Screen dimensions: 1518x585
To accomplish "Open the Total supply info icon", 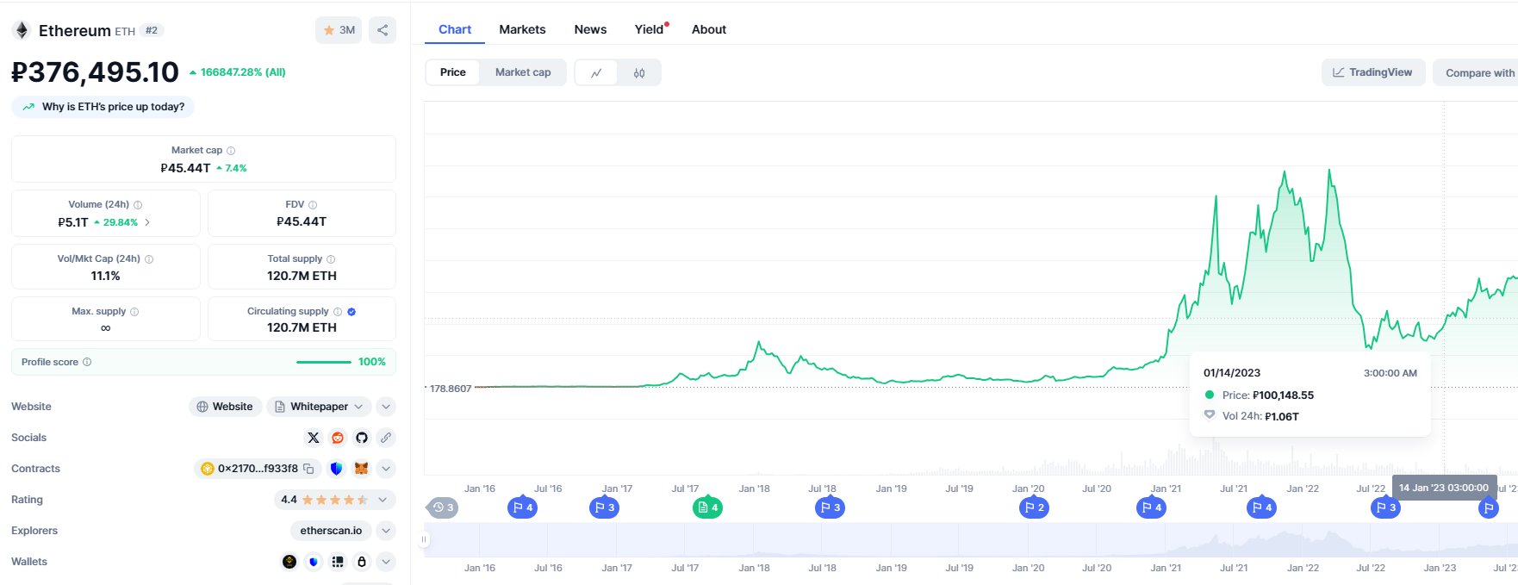I will coord(331,259).
